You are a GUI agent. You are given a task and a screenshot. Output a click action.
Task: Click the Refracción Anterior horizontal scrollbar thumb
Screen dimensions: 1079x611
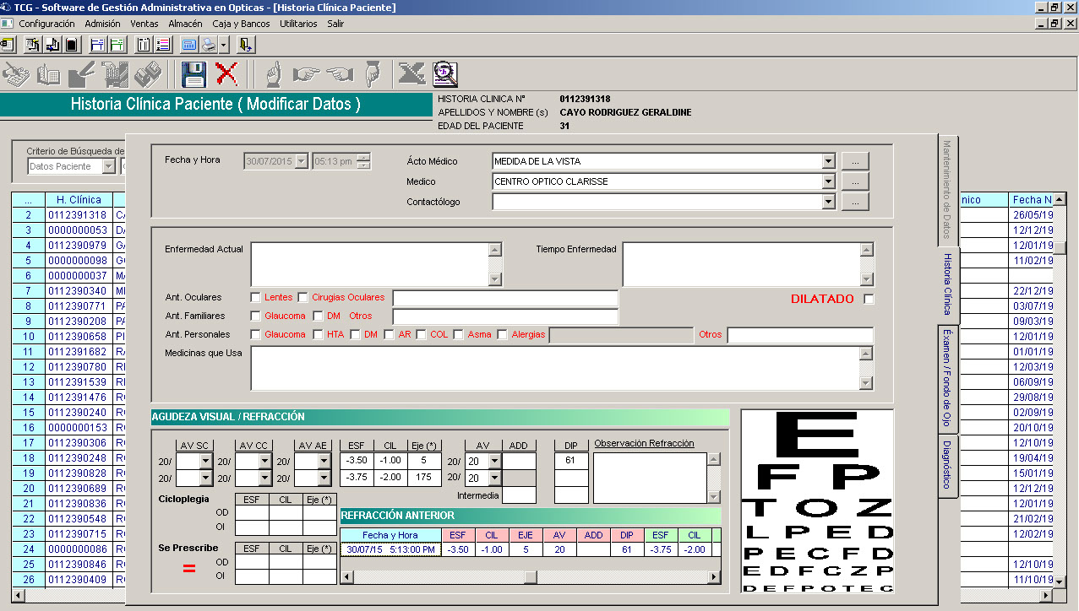(530, 577)
